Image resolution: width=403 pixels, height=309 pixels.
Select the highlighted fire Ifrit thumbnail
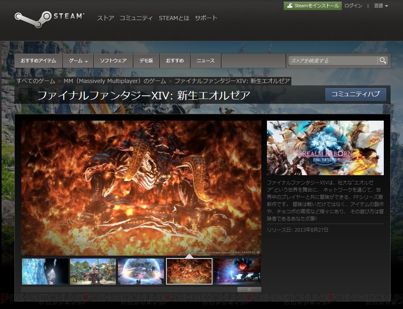tap(189, 271)
